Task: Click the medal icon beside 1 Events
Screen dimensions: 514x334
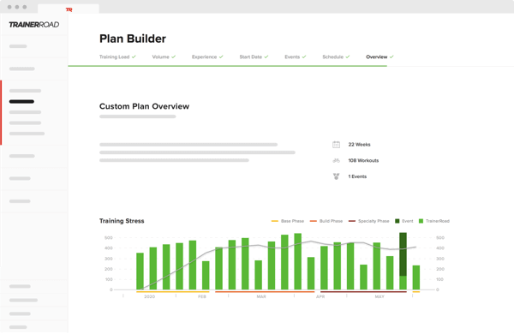Action: [x=336, y=176]
